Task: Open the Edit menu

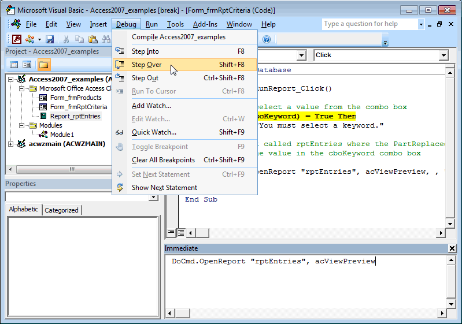Action: [x=51, y=24]
